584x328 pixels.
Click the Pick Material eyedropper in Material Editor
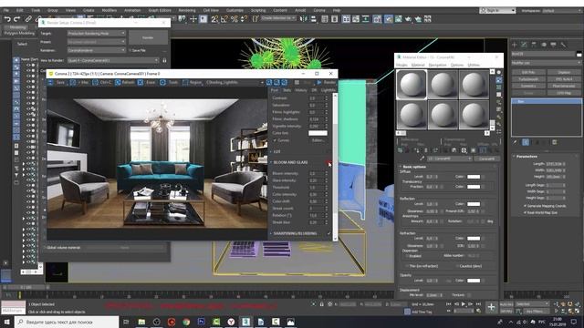(422, 159)
